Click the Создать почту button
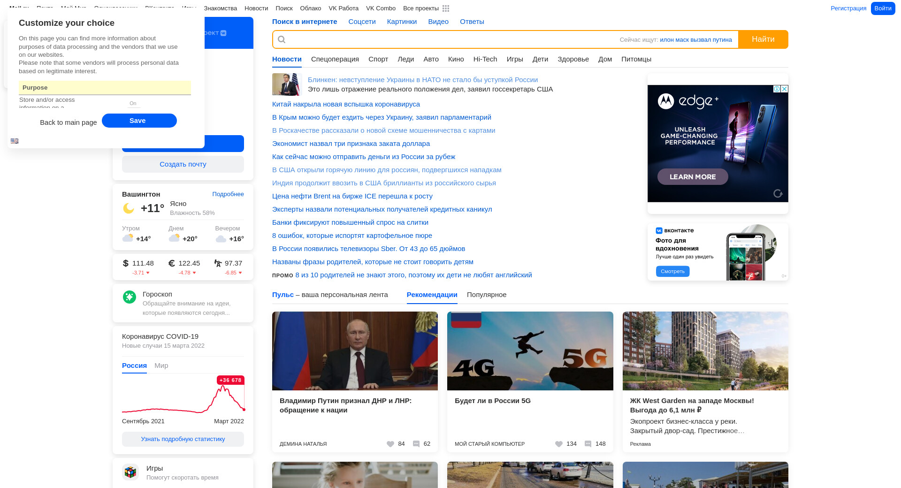 pyautogui.click(x=183, y=164)
